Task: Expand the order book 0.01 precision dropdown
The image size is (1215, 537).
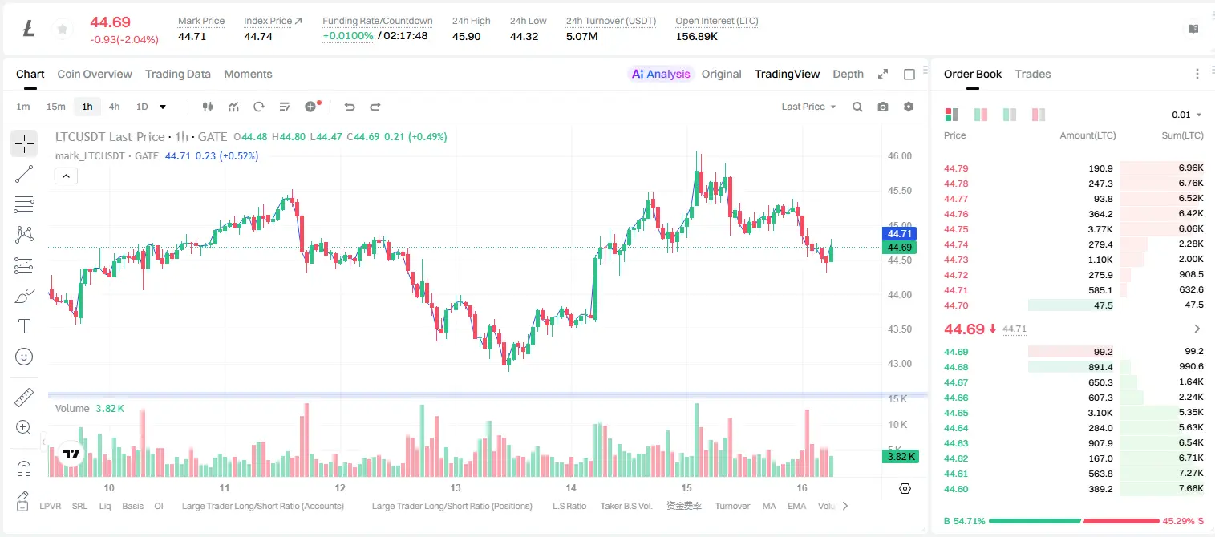Action: (1187, 115)
